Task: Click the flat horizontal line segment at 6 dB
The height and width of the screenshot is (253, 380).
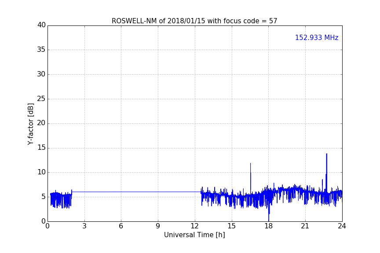Action: click(x=136, y=192)
